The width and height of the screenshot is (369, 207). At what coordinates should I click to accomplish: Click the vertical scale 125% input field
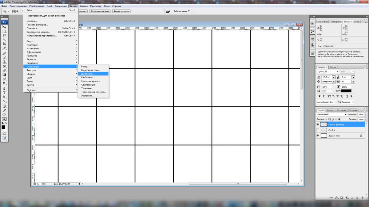pyautogui.click(x=327, y=87)
